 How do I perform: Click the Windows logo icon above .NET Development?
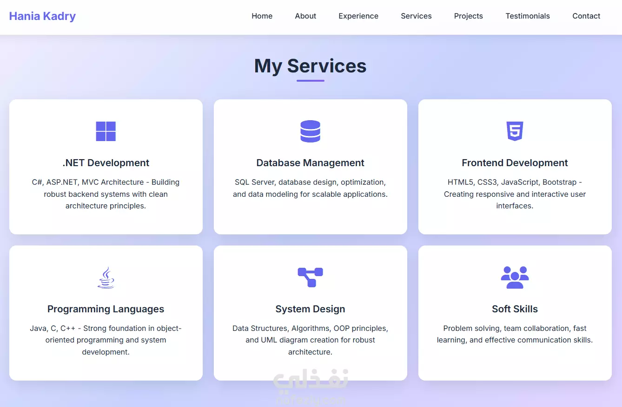pos(106,131)
